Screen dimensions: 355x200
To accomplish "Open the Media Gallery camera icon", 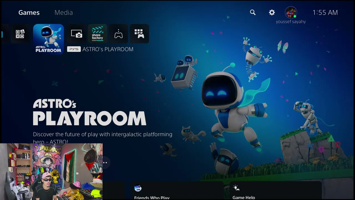I will pyautogui.click(x=77, y=34).
